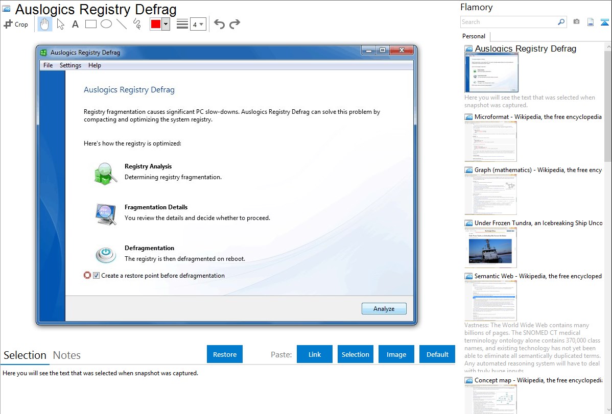Switch to the Notes tab
This screenshot has width=612, height=414.
pos(67,355)
